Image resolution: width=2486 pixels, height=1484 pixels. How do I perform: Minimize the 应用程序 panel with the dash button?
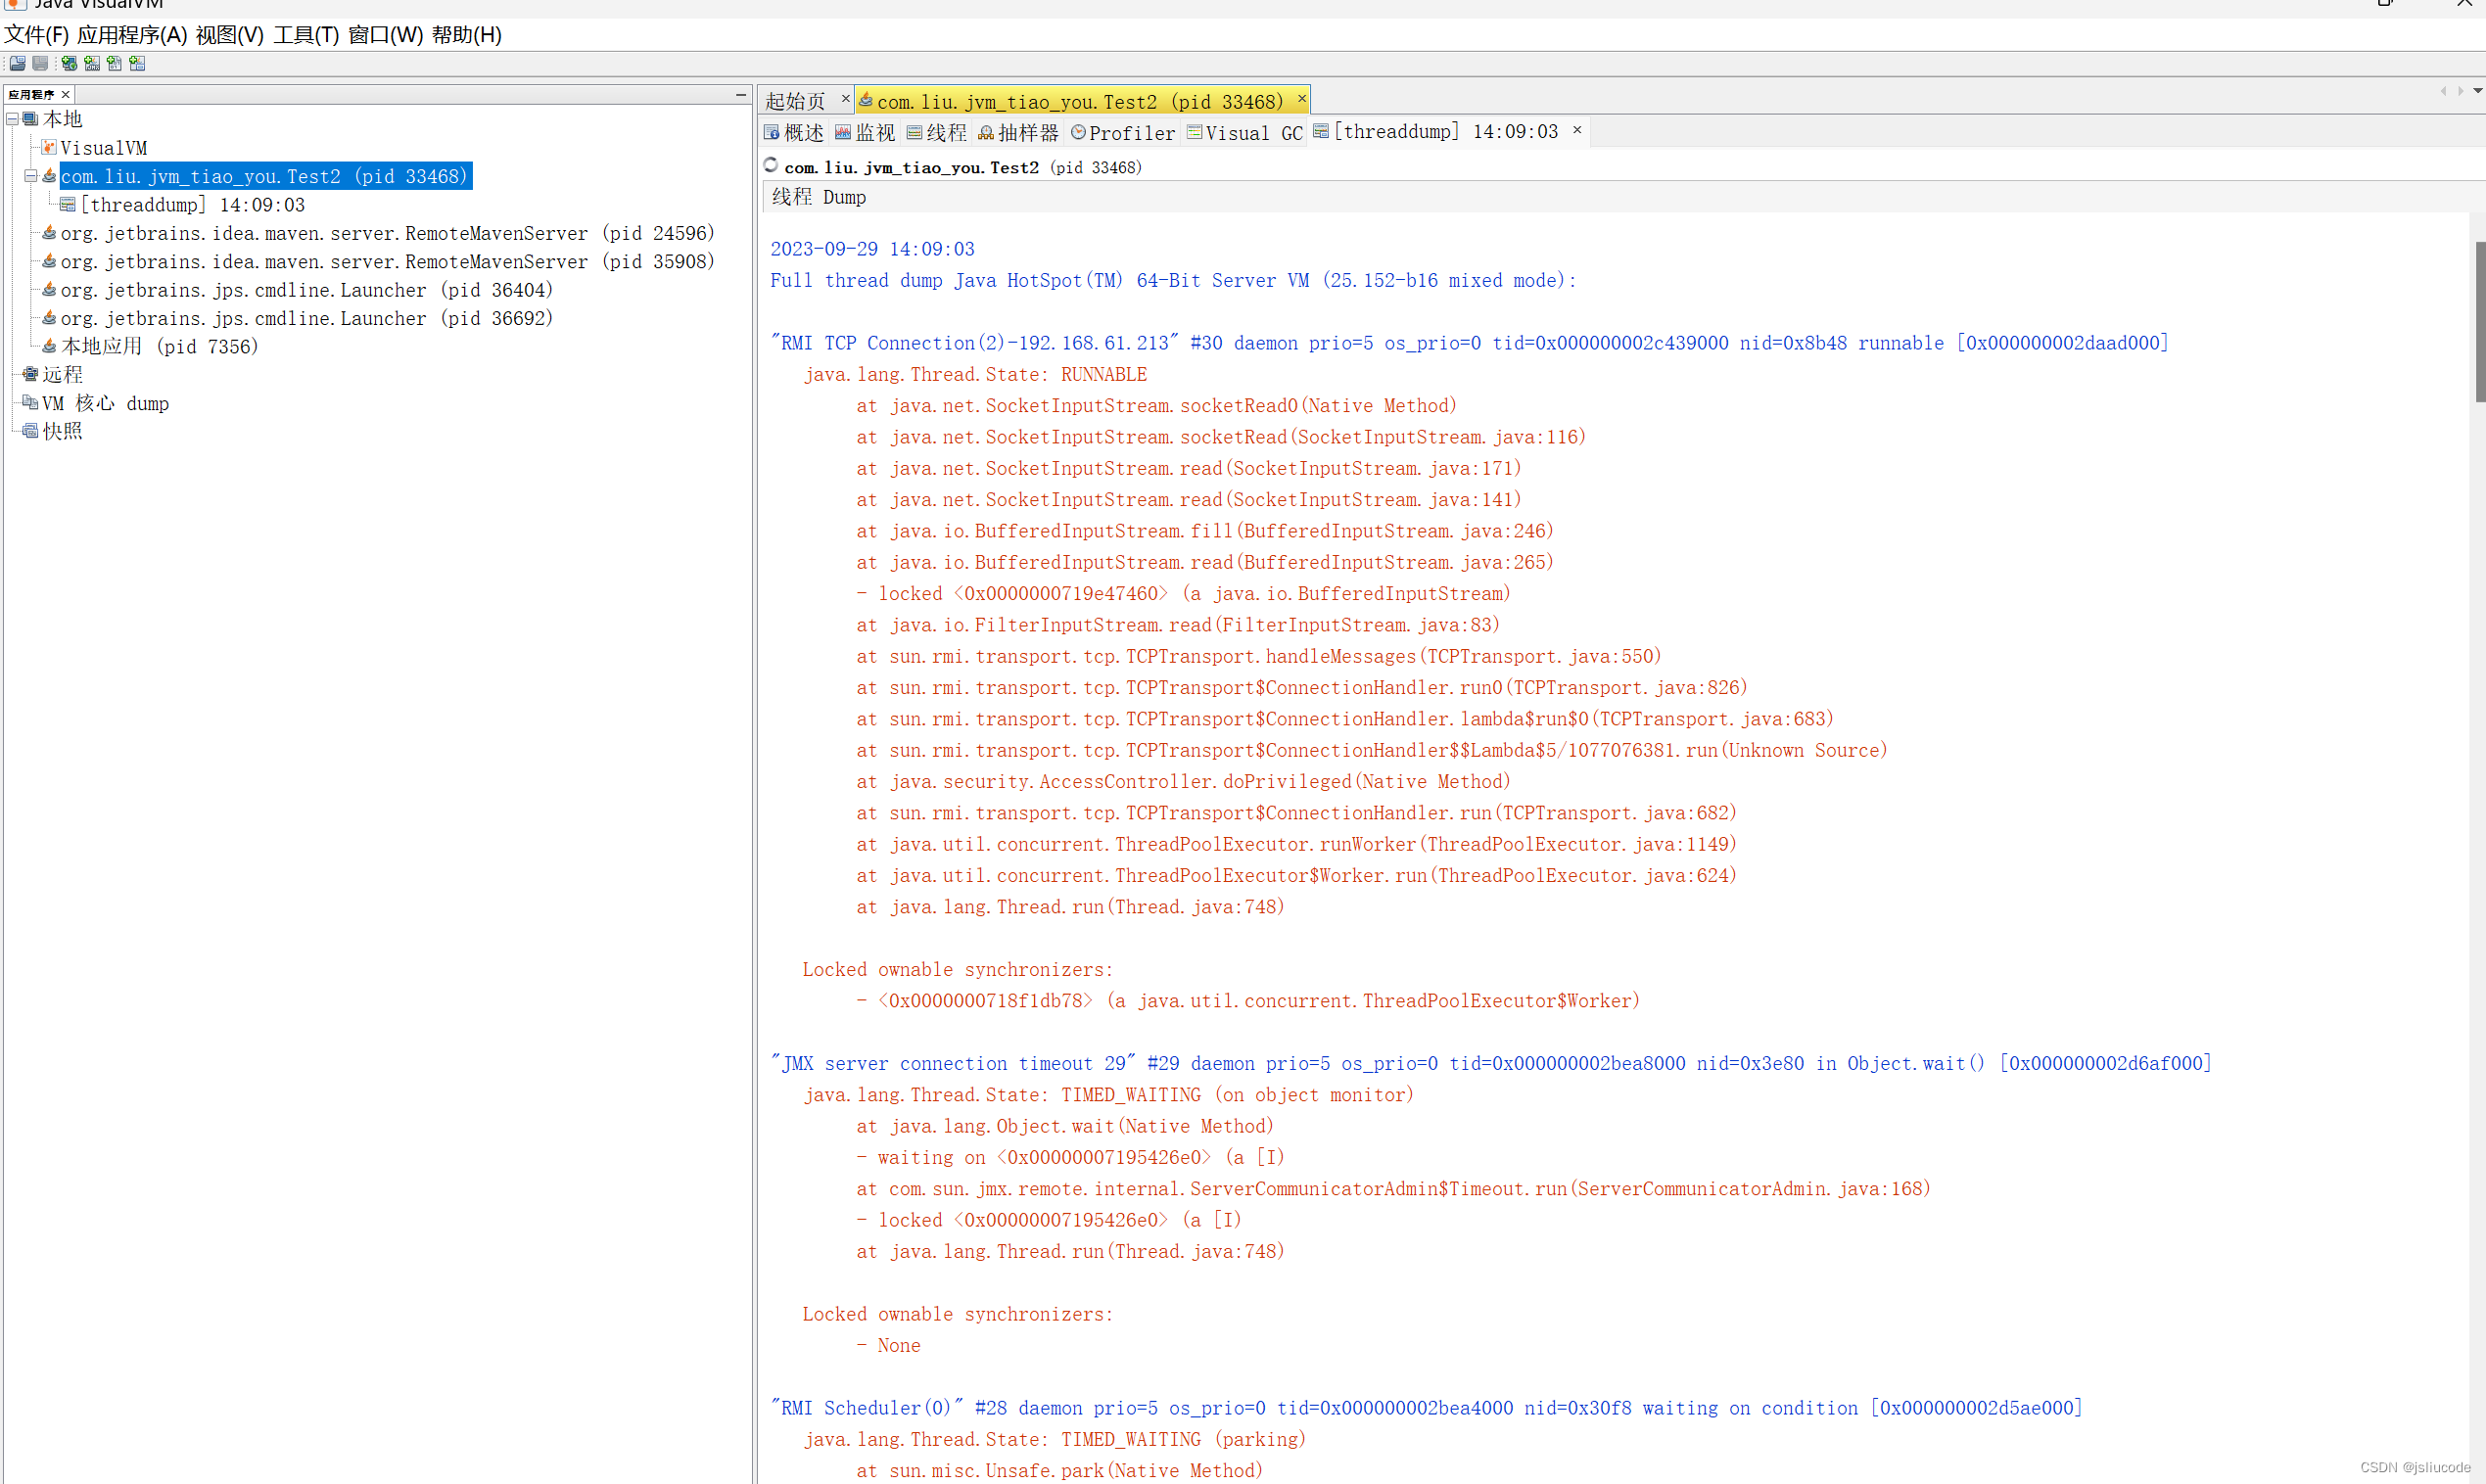click(x=741, y=94)
